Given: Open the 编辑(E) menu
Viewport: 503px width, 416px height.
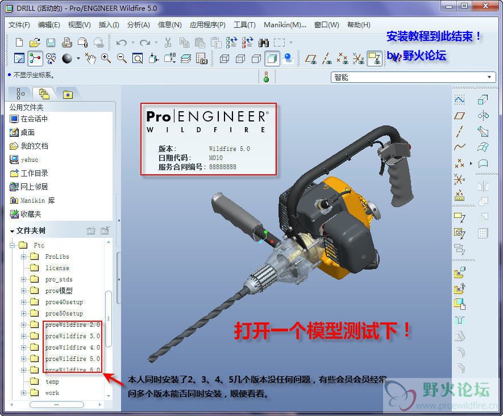Looking at the screenshot, I should pos(49,24).
